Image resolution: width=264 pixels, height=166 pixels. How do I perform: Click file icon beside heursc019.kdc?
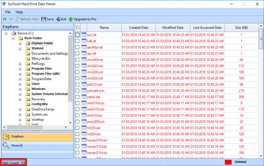point(84,140)
